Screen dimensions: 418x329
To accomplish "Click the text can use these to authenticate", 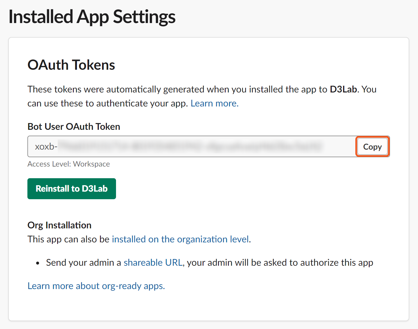I will click(108, 104).
